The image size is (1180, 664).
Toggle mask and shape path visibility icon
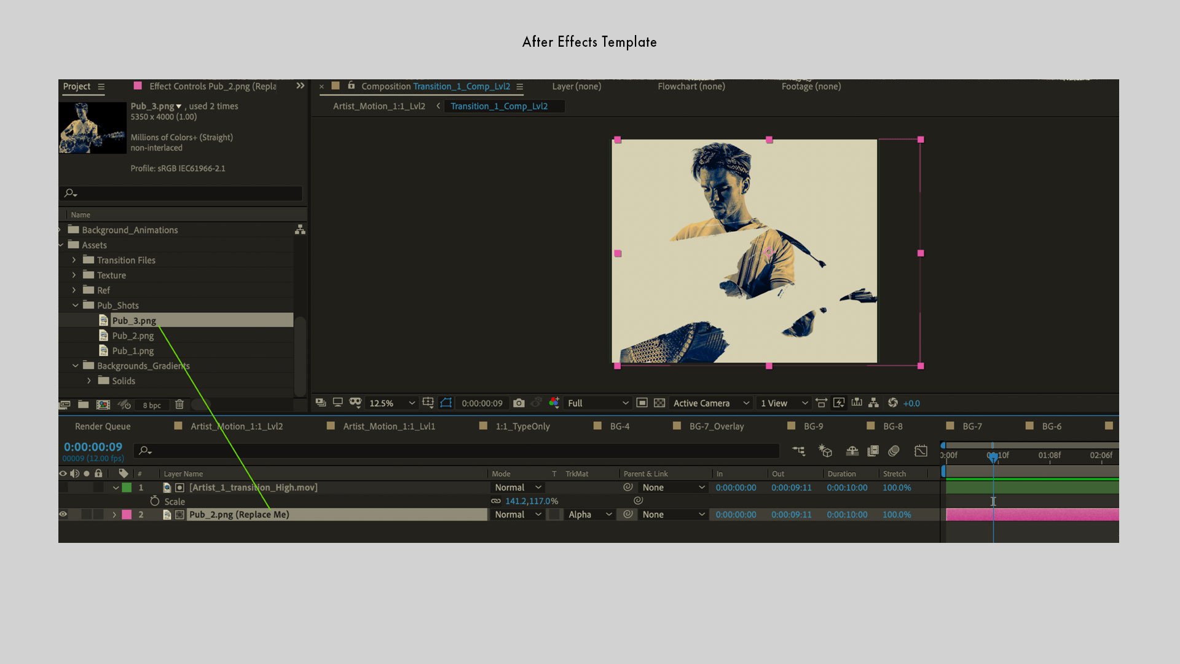pyautogui.click(x=446, y=403)
